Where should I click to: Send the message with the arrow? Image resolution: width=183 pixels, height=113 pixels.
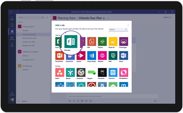155,101
